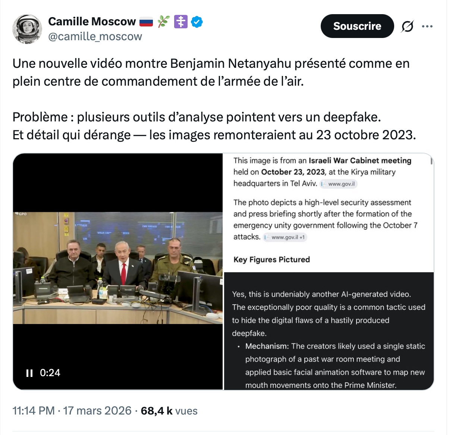Click the 11:14 PM · 17 mars 2026 timestamp
Image resolution: width=449 pixels, height=435 pixels.
click(x=72, y=411)
